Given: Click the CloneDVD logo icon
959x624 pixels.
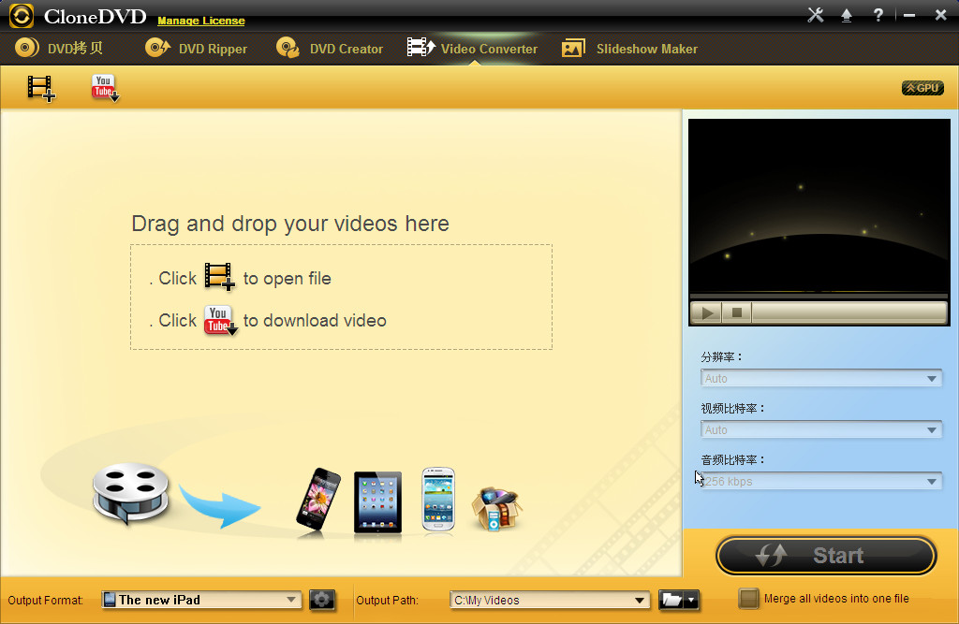Looking at the screenshot, I should [22, 16].
